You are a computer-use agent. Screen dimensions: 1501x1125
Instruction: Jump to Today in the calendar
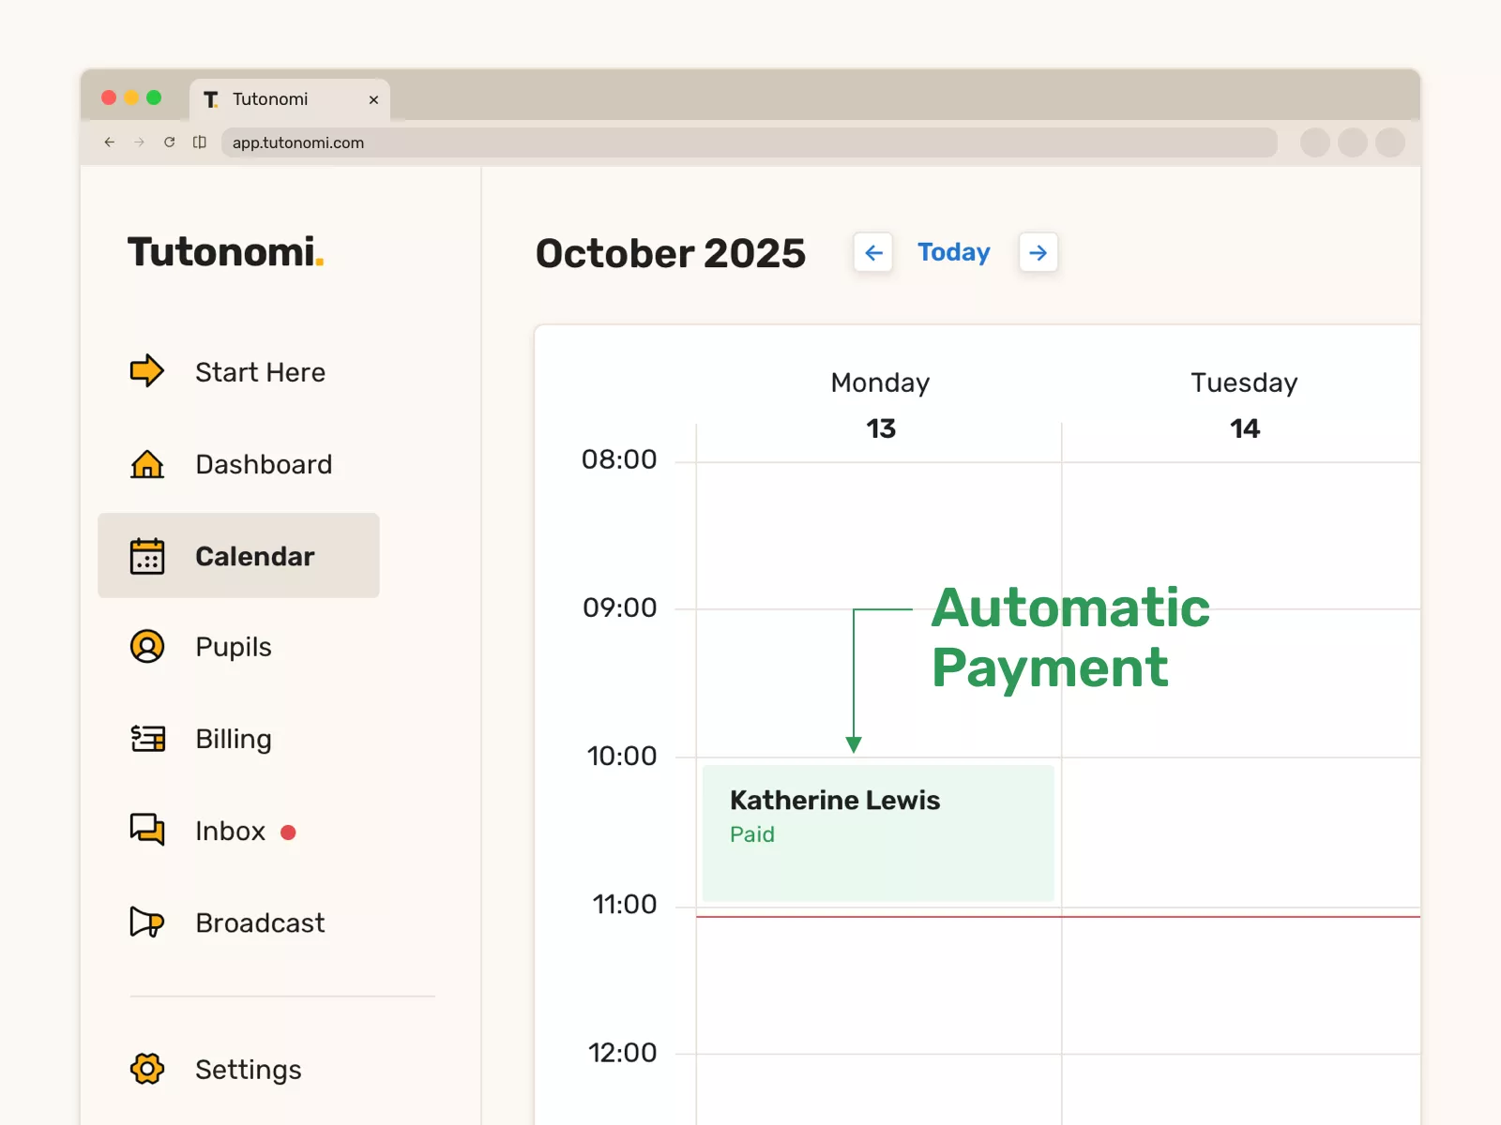coord(954,252)
